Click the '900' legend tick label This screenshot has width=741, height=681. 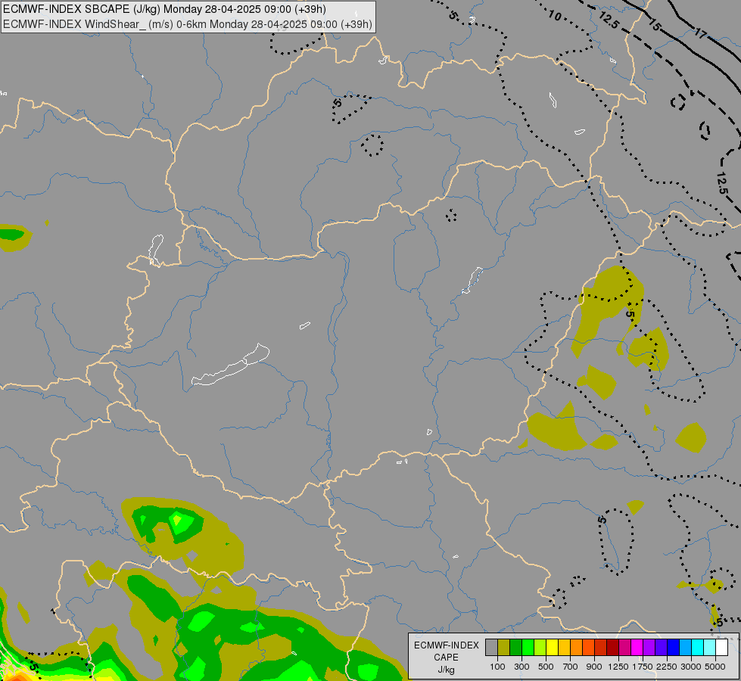click(x=594, y=667)
